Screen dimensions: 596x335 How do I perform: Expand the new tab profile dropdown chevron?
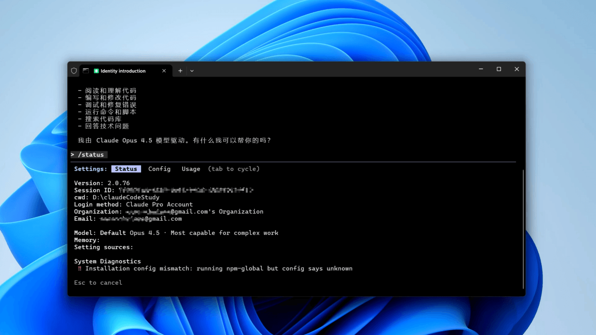[192, 71]
